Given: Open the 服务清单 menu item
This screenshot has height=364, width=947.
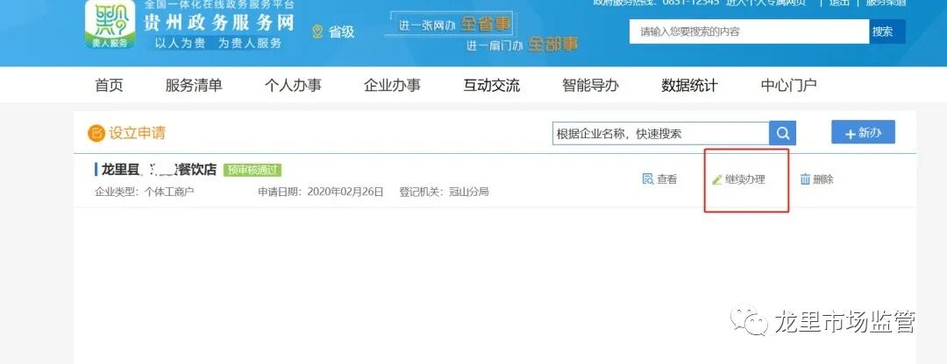Looking at the screenshot, I should pos(194,85).
